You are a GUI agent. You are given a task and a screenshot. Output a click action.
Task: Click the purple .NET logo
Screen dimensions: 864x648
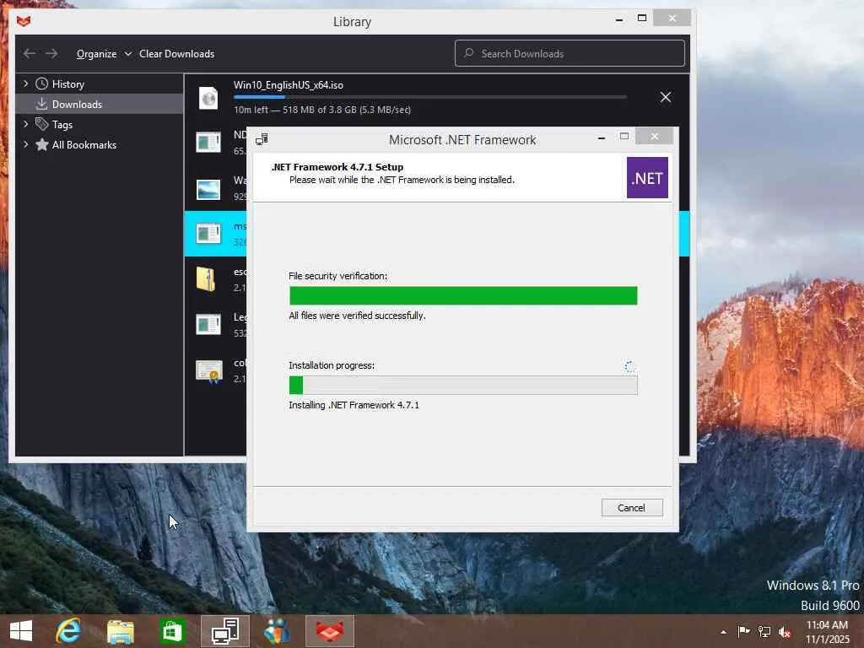pos(647,177)
